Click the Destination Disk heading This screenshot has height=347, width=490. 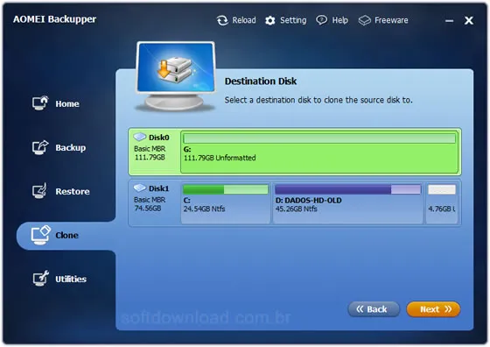coord(261,81)
